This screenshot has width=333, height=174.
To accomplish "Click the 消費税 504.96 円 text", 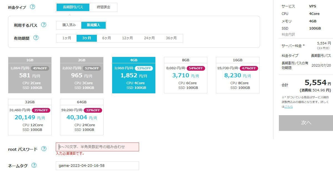I will [316, 90].
